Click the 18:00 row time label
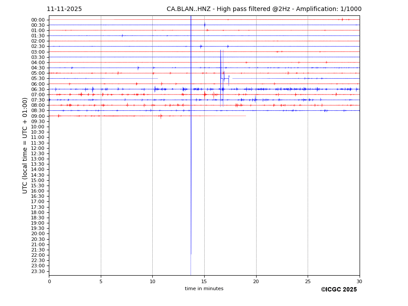Image resolution: width=408 pixels, height=306 pixels. [x=38, y=212]
